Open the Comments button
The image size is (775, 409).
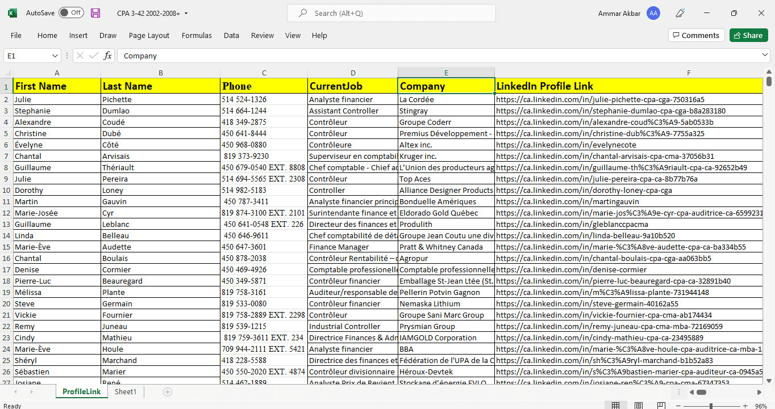pyautogui.click(x=696, y=35)
